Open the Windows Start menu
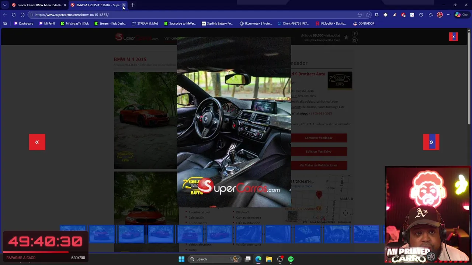 (181, 259)
